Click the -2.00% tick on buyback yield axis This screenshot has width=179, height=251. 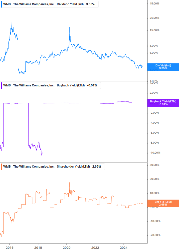154,113
